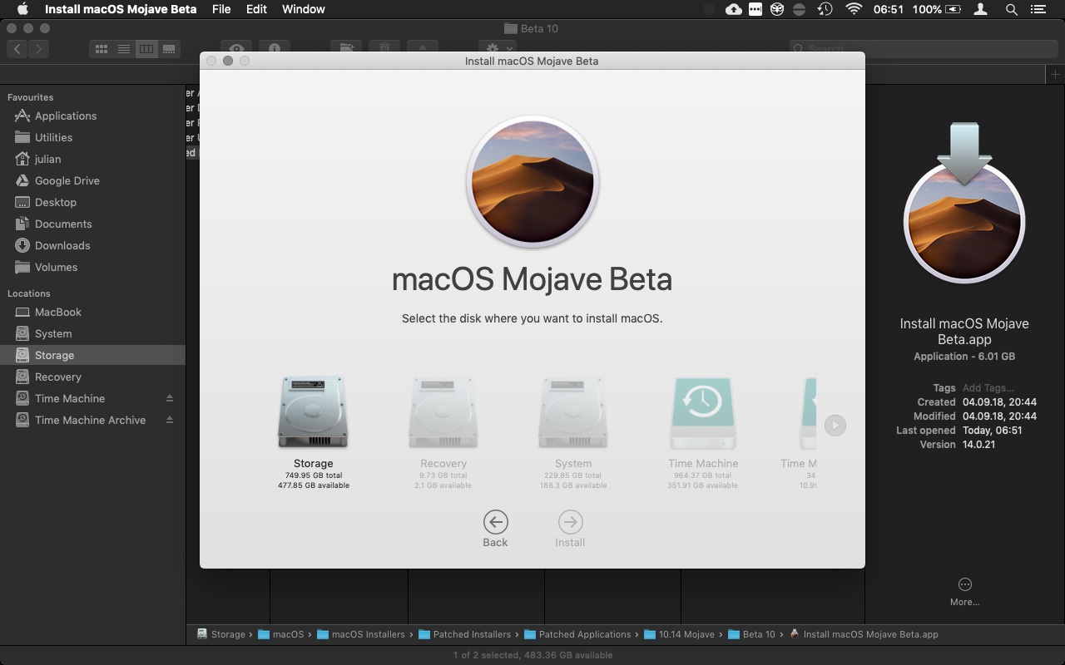Choose the System disk icon
Screen dimensions: 1065x665
[x=572, y=413]
